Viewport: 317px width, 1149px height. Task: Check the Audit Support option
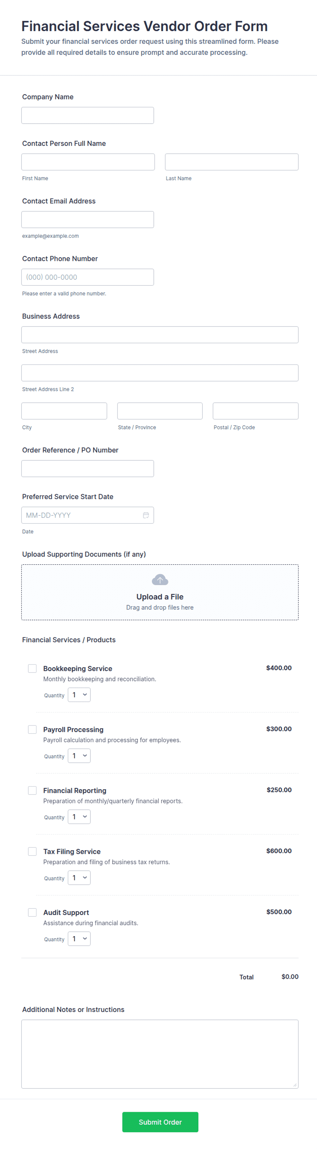tap(32, 913)
